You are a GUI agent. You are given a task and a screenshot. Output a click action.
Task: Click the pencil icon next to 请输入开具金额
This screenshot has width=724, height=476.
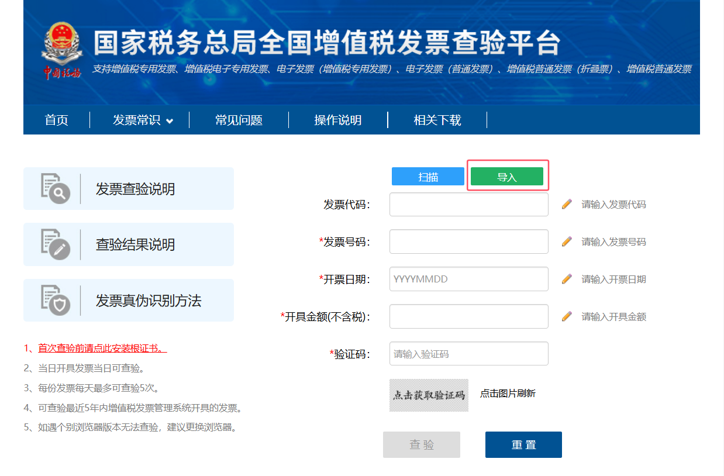pyautogui.click(x=566, y=316)
